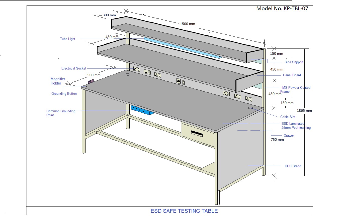Select the ESD SAFE TESTING TABLE title
The image size is (341, 221).
click(184, 211)
